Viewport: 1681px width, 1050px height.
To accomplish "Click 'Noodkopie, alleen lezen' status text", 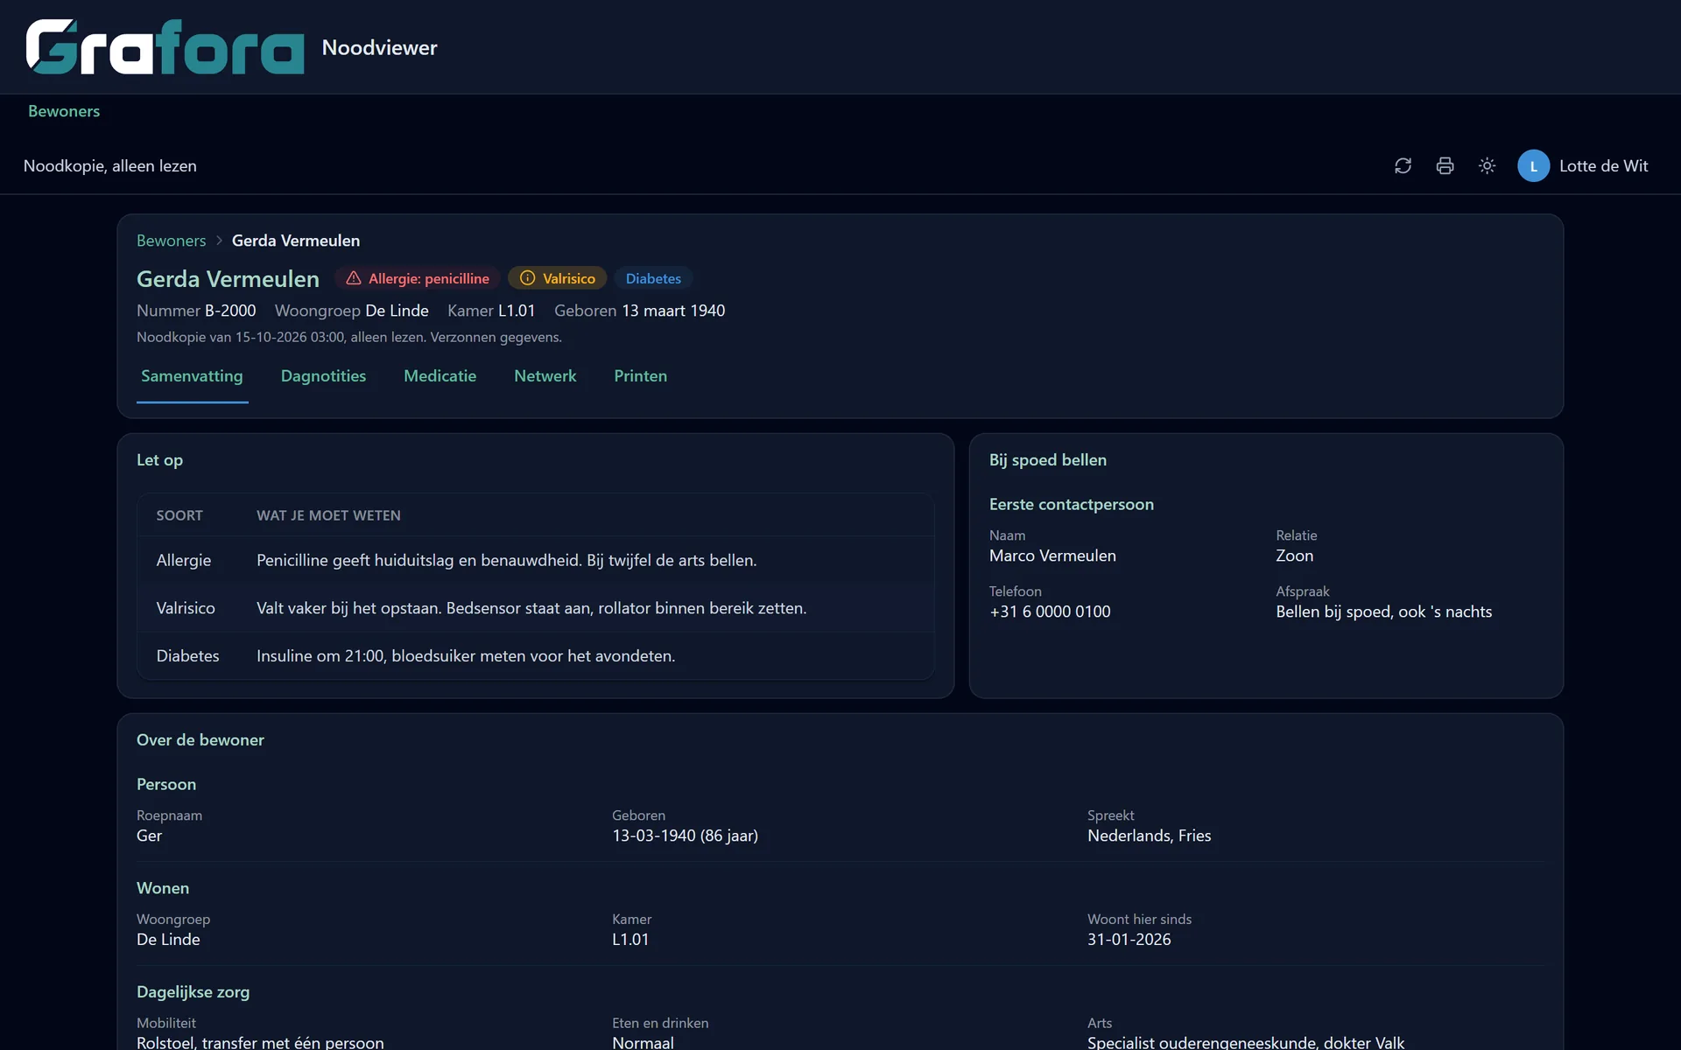I will 109,166.
